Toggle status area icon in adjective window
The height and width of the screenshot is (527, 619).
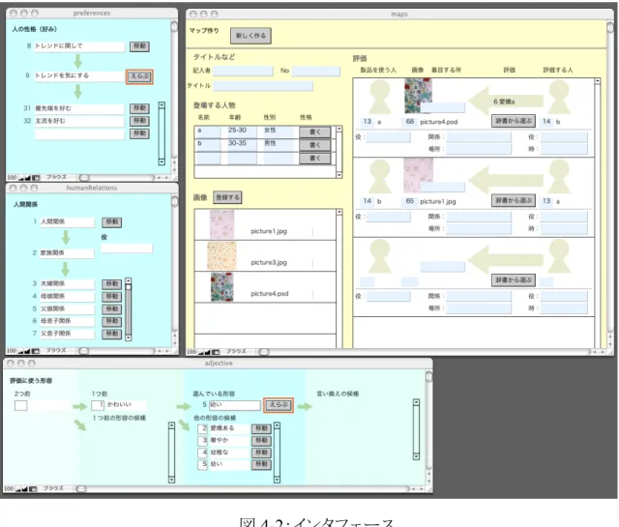(x=33, y=489)
